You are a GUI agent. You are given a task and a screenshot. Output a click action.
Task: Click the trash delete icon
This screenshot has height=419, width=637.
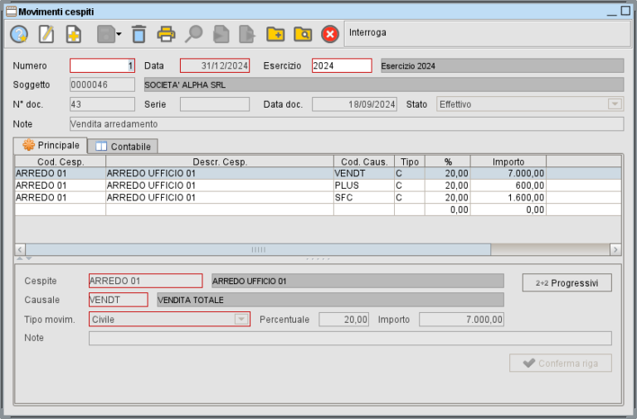click(139, 34)
